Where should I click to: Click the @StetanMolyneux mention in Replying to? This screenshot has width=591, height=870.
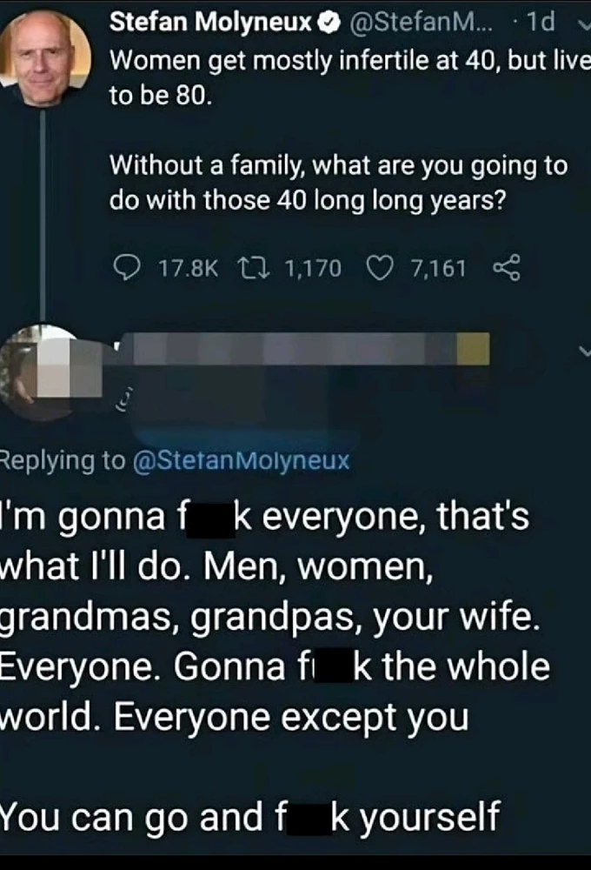coord(240,460)
